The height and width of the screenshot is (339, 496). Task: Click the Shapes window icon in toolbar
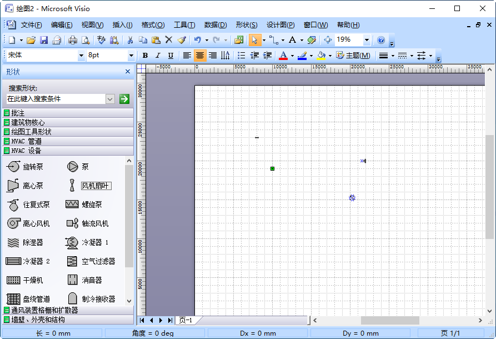pos(239,40)
